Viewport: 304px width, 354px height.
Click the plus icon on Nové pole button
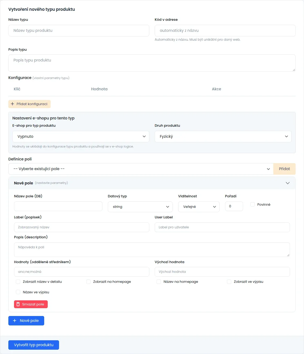(x=15, y=321)
